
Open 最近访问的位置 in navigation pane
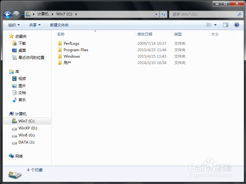tap(31, 57)
